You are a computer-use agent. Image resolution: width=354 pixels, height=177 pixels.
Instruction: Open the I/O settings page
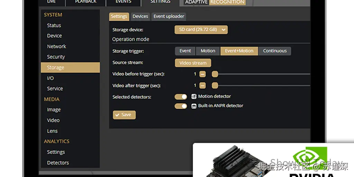50,78
